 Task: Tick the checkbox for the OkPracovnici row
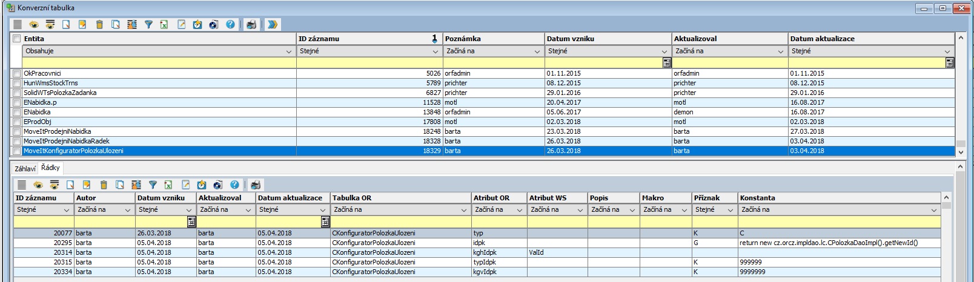[x=17, y=74]
